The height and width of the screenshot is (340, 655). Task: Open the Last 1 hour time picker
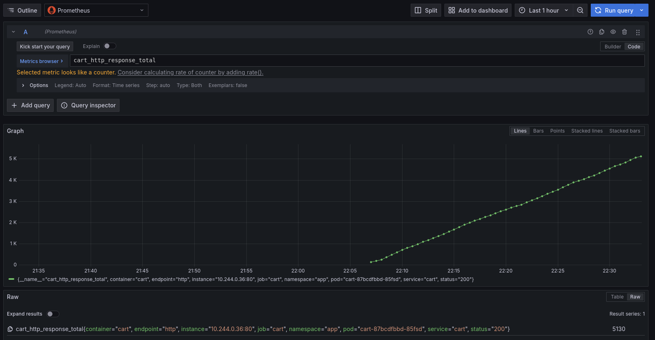[544, 10]
